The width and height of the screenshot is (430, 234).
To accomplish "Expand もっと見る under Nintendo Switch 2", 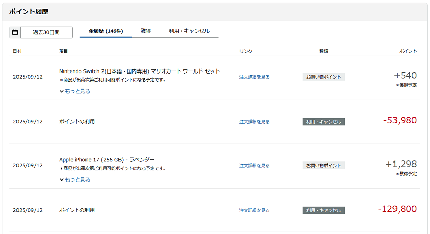I will point(75,91).
